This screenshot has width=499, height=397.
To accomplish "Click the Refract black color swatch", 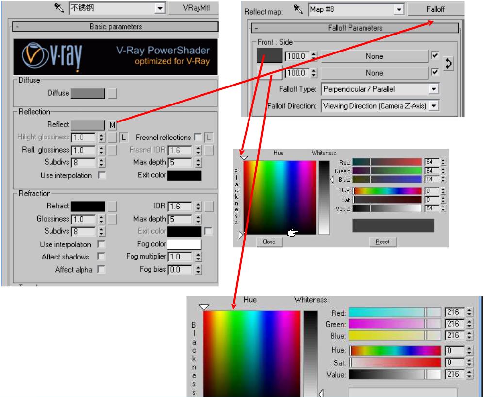I will click(88, 206).
